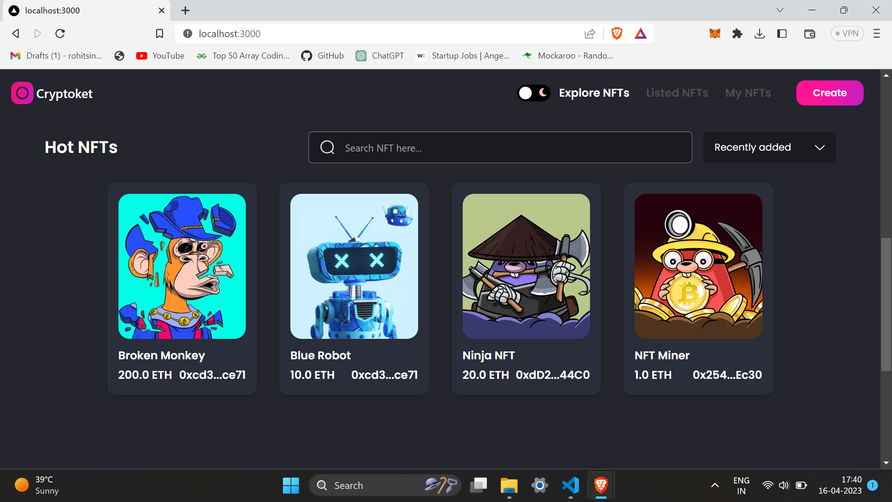This screenshot has width=892, height=502.
Task: Open the My NFTs page
Action: 748,93
